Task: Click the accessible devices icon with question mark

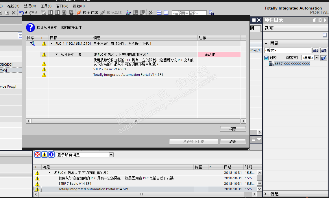Action: 129,13
